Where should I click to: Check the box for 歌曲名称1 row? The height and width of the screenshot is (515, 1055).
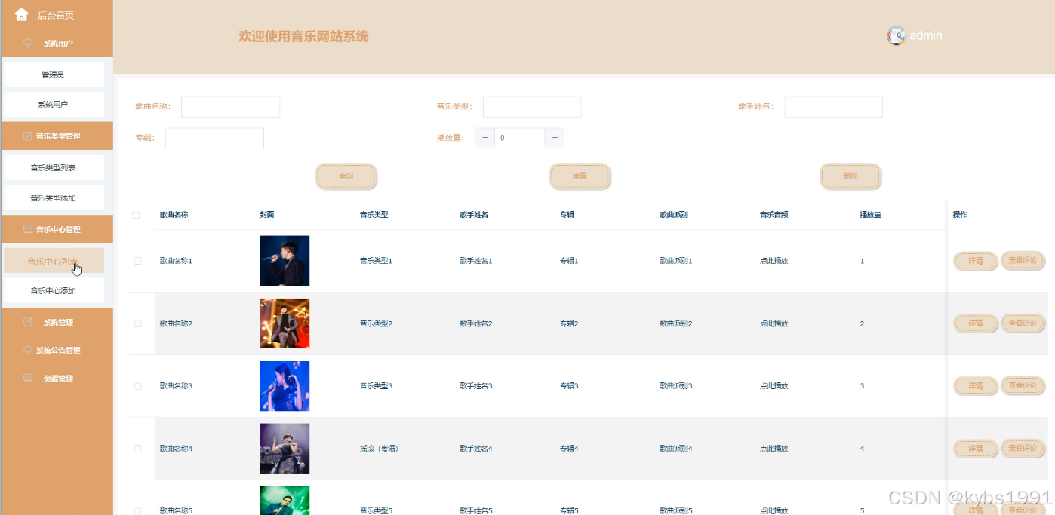click(137, 261)
